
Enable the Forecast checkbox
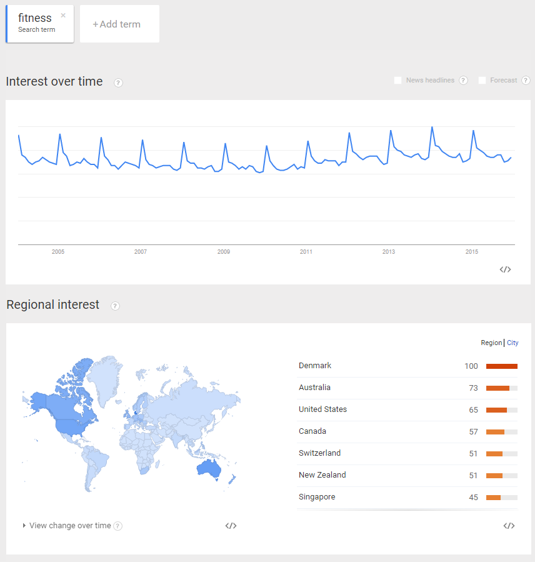482,80
